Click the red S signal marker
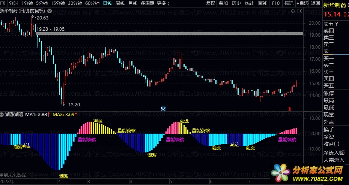The image size is (349, 185). [x=290, y=109]
